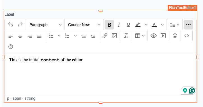Viewport: 203px width, 107px height.
Task: Select the span element in path
Action: point(17,99)
